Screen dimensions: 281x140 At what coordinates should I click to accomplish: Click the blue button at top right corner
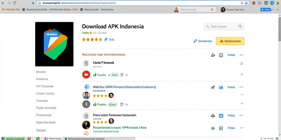tap(266, 10)
